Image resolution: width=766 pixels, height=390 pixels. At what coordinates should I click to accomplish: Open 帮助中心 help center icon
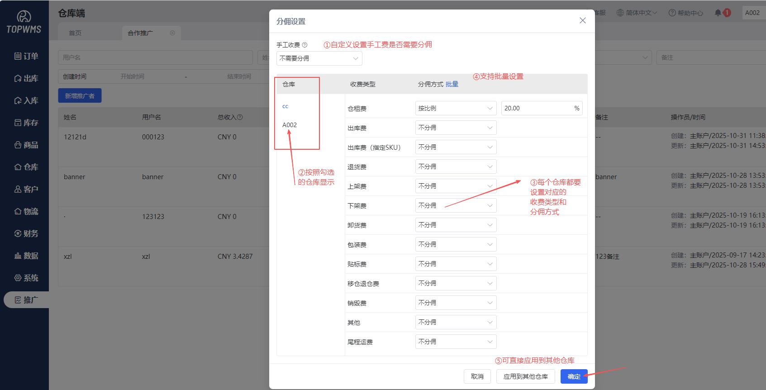(x=672, y=13)
